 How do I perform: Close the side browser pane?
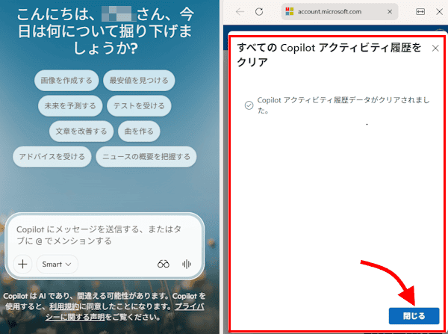tap(440, 12)
